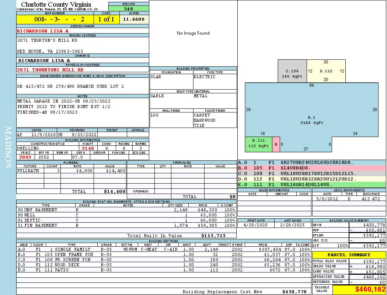Click the PARCEL SUMMARY header

(349, 255)
